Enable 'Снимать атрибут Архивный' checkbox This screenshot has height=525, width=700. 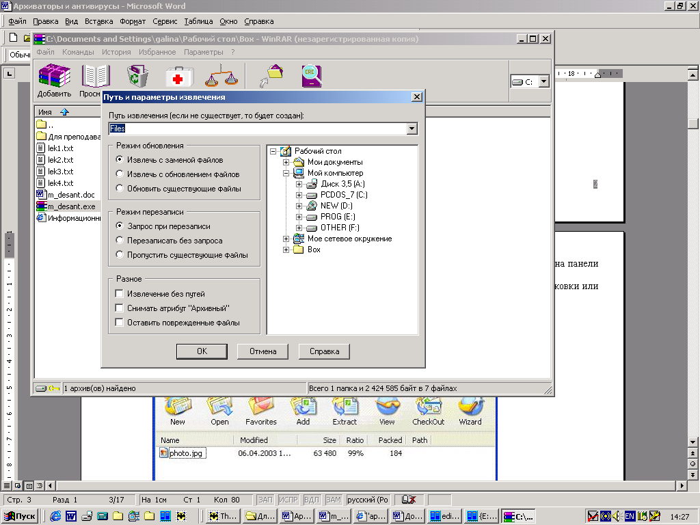click(x=119, y=308)
